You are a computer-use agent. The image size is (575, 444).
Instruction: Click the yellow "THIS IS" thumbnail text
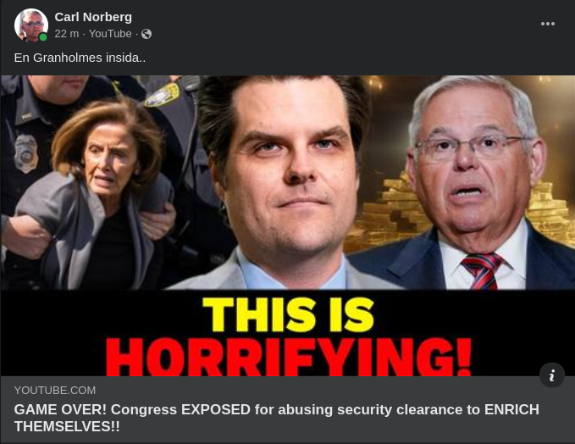[288, 314]
